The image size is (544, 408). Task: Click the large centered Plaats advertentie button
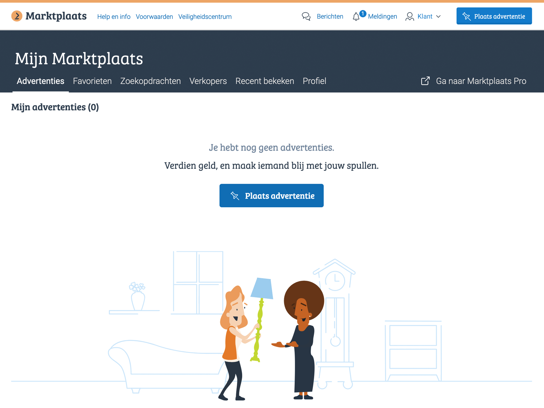pos(271,196)
